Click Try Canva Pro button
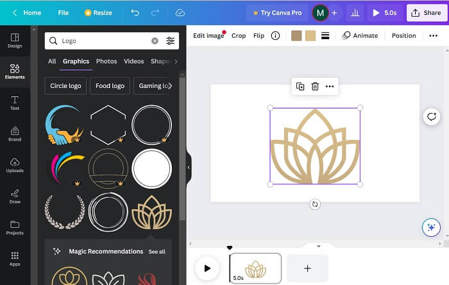Image resolution: width=449 pixels, height=285 pixels. tap(277, 13)
